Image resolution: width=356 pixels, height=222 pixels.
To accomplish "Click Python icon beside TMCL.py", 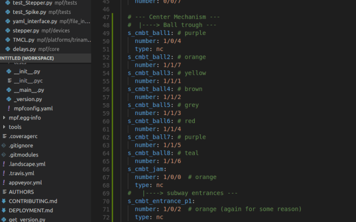I will pos(8,40).
